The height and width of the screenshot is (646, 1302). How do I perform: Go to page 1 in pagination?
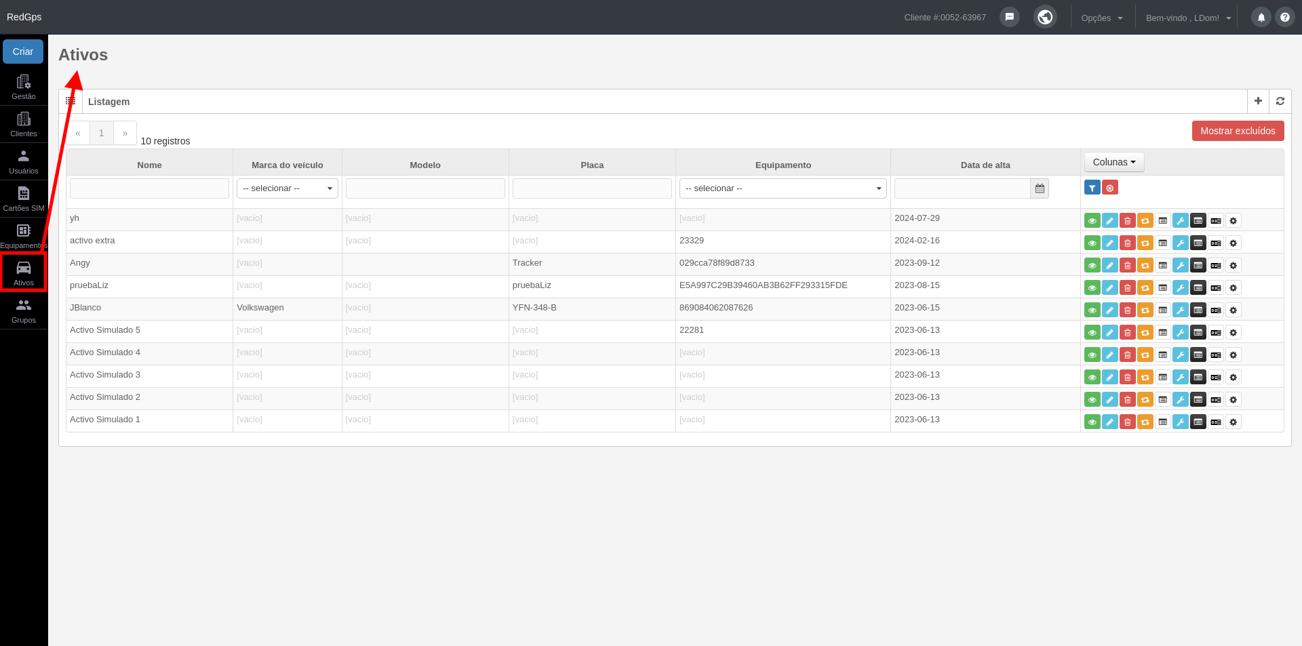pyautogui.click(x=102, y=133)
